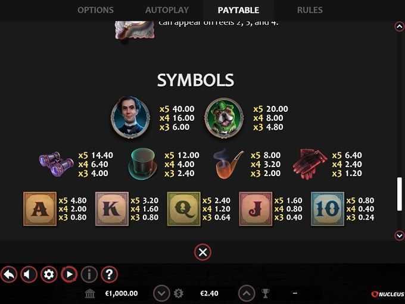
Task: Click the coin bet settings icon
Action: point(179,293)
